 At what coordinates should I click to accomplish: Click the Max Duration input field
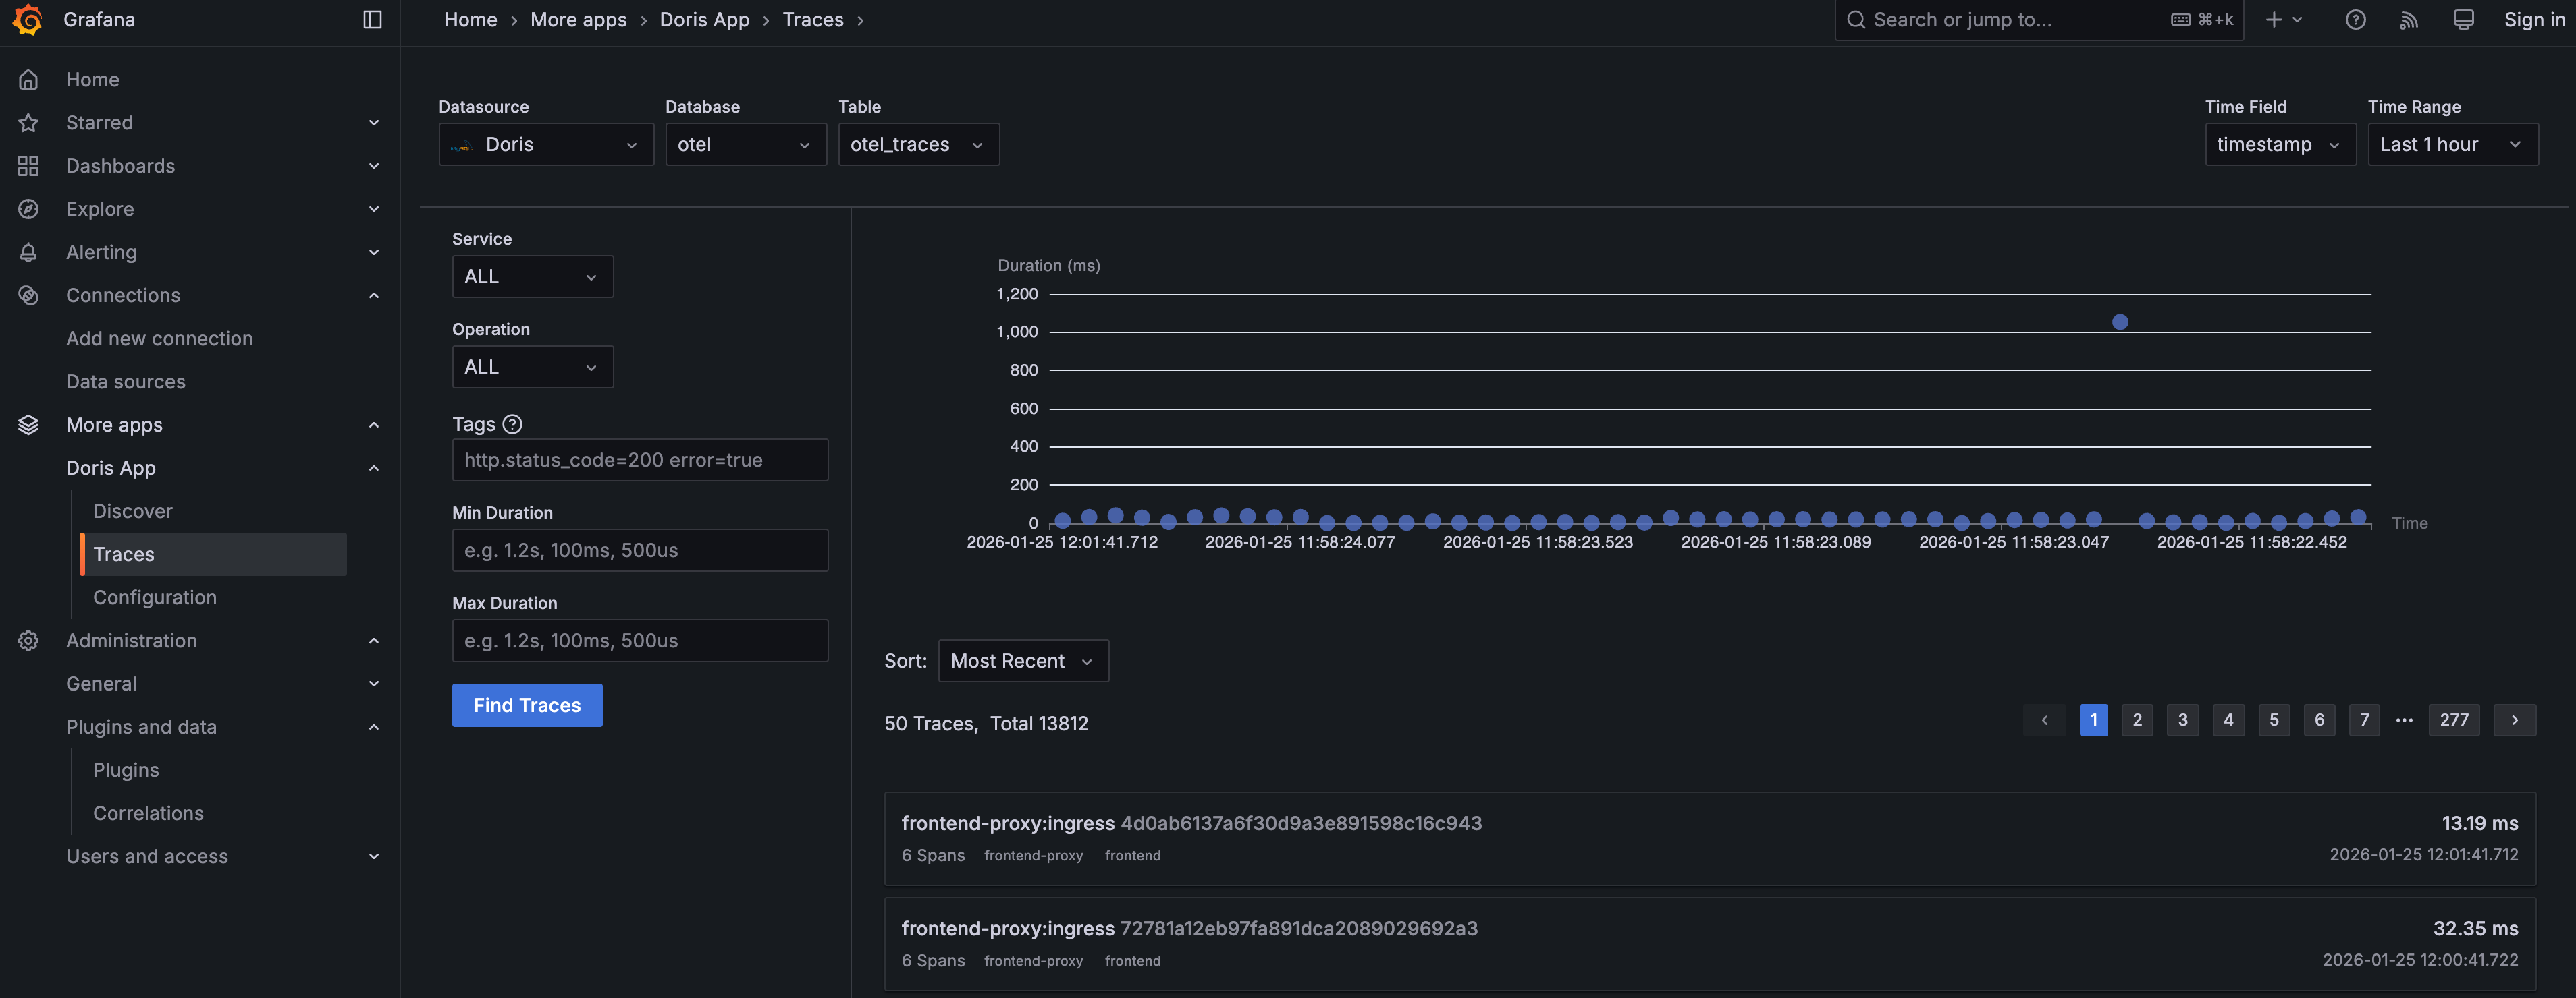(640, 641)
